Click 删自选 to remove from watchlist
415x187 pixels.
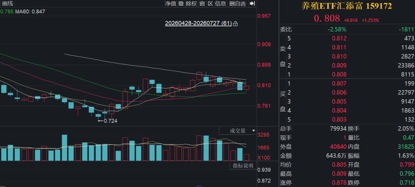tap(238, 3)
